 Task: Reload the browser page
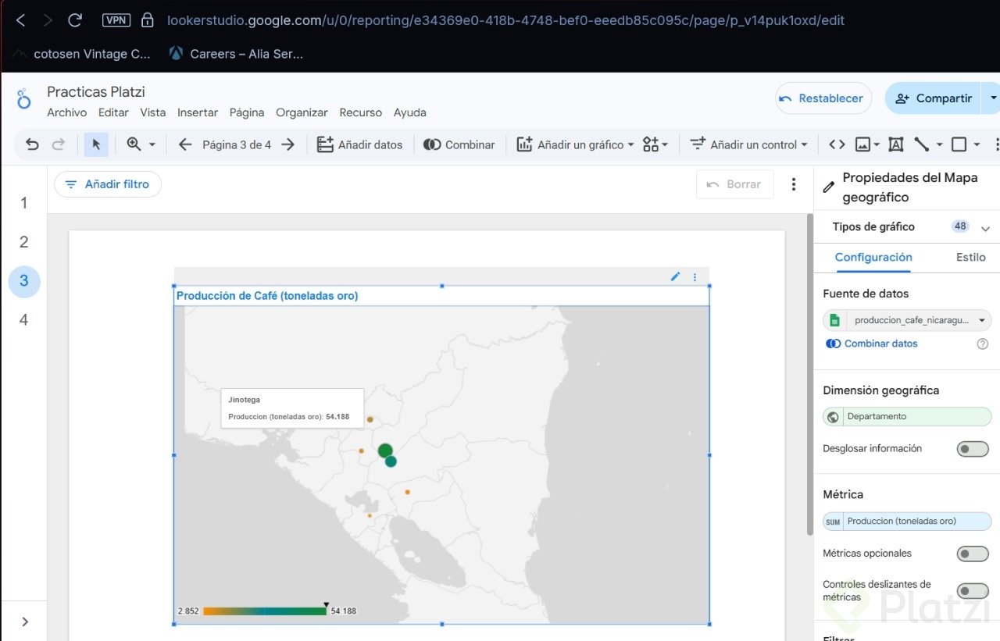click(75, 20)
